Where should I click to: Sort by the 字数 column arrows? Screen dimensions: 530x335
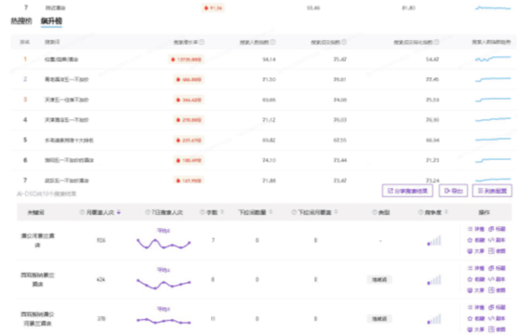pyautogui.click(x=222, y=212)
